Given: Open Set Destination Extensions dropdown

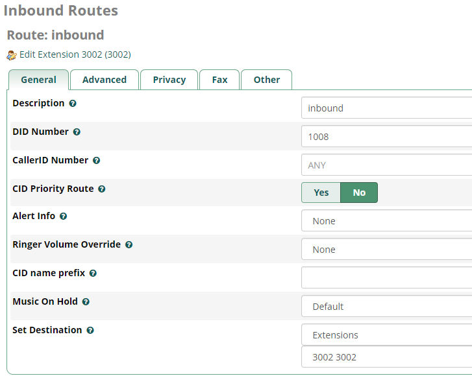Looking at the screenshot, I should tap(386, 335).
